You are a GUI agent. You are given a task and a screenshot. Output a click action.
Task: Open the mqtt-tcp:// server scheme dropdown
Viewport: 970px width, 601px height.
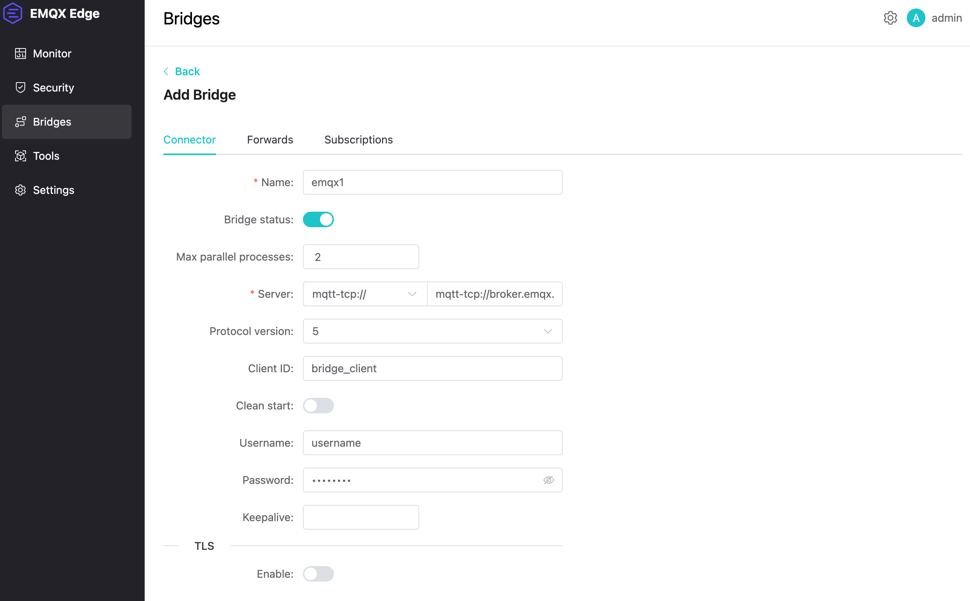[x=365, y=294]
